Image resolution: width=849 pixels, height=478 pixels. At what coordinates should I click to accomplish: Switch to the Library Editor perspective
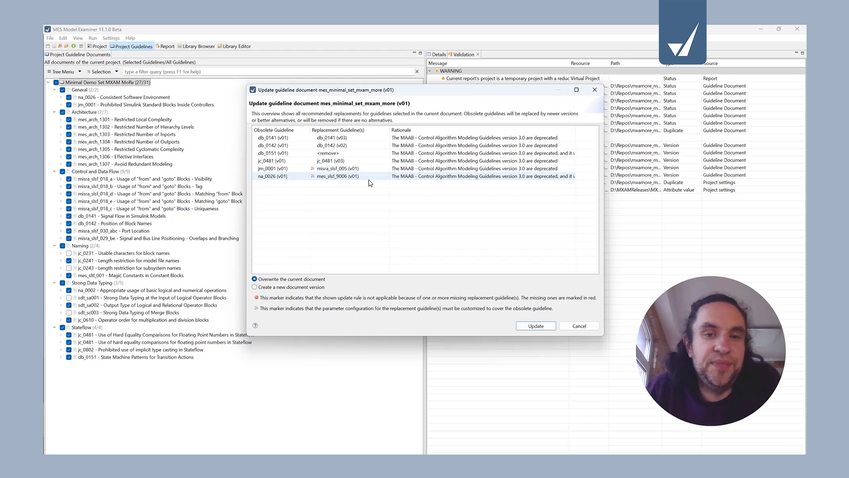click(x=234, y=46)
